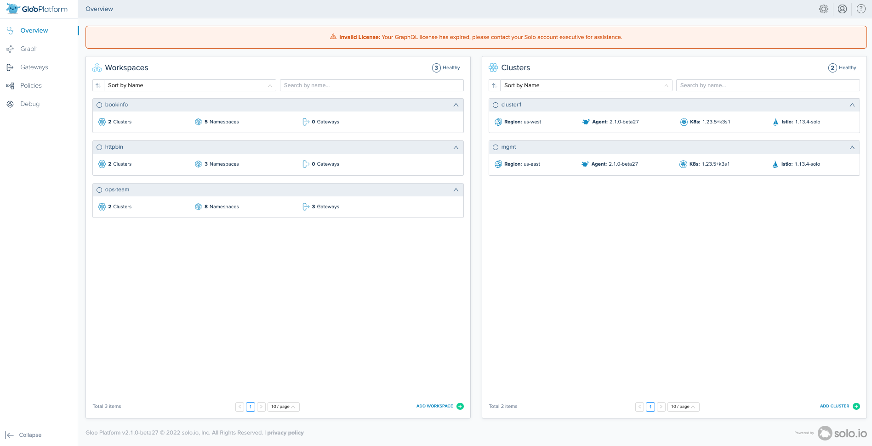
Task: Click the Istio sail icon for mgmt
Action: pos(775,164)
